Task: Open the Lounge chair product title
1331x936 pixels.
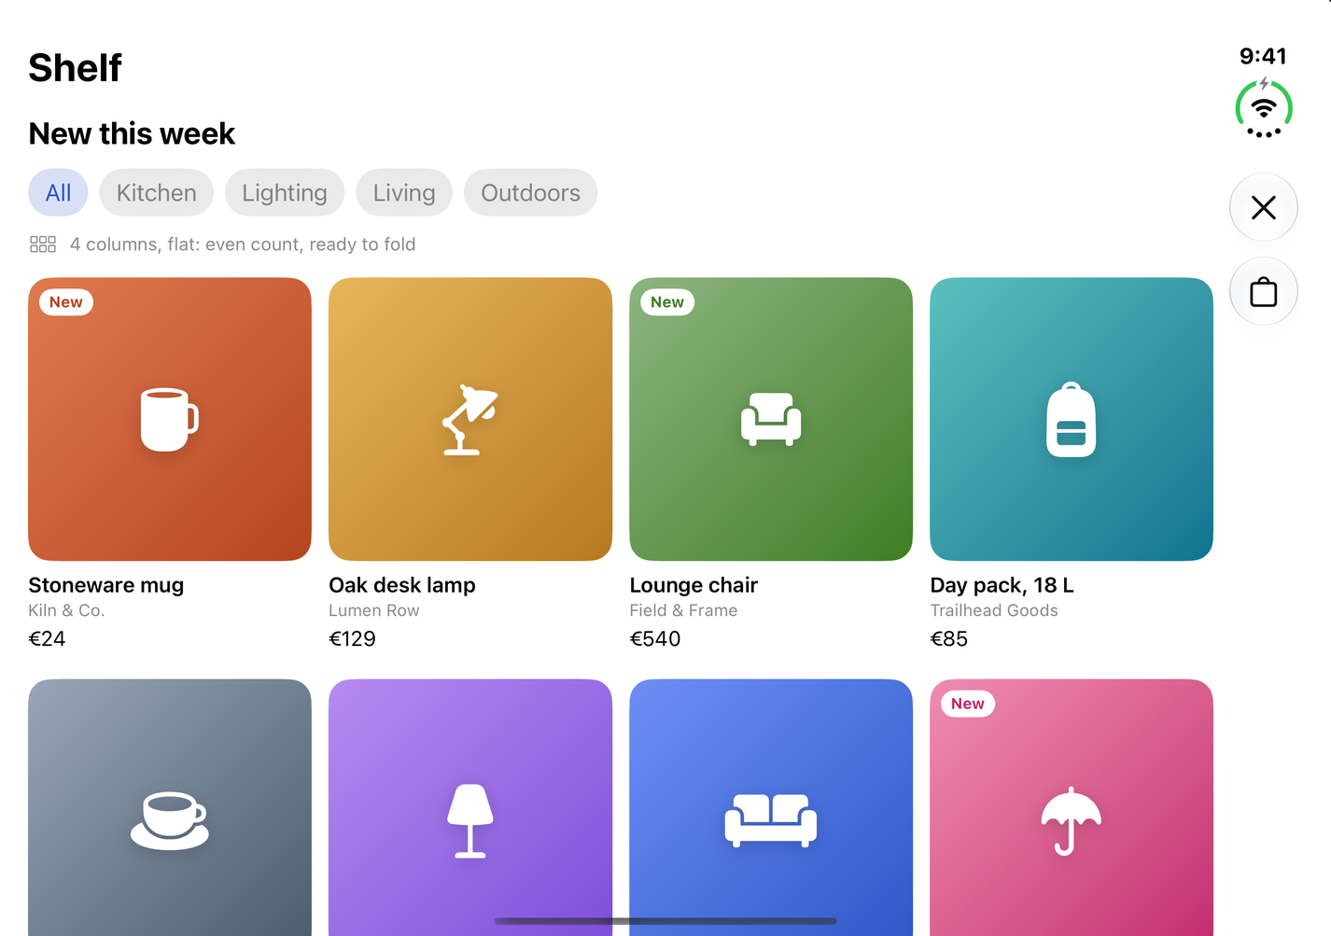Action: pyautogui.click(x=694, y=585)
